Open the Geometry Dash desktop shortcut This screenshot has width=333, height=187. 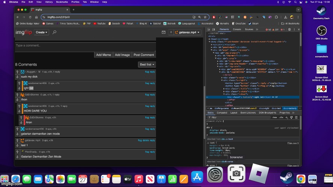coord(321,12)
